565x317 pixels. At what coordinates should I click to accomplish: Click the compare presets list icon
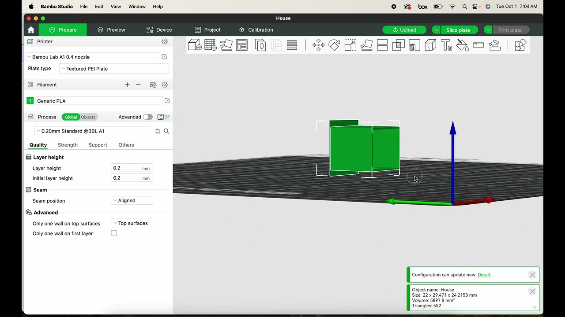160,117
